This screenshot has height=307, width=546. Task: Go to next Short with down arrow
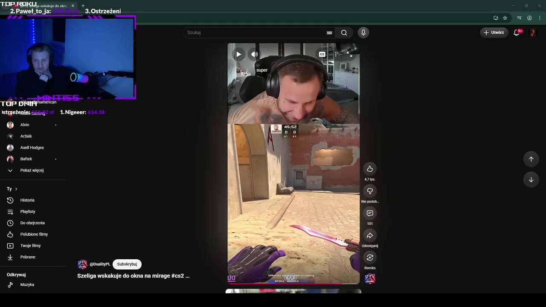[x=531, y=180]
